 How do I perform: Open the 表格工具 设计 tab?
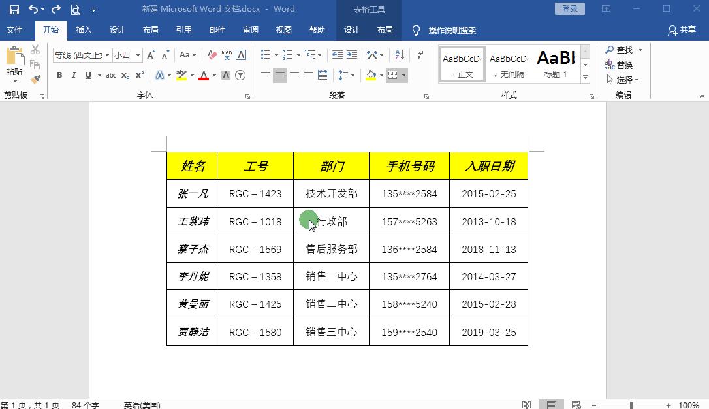[x=351, y=30]
